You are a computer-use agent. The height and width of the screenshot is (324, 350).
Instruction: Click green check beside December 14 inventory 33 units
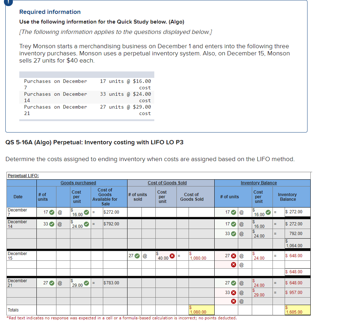coord(234,234)
